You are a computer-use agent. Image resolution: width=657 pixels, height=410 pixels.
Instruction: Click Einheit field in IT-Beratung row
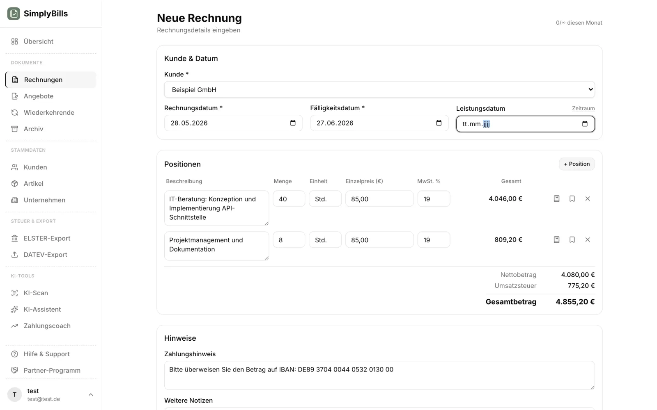click(325, 199)
